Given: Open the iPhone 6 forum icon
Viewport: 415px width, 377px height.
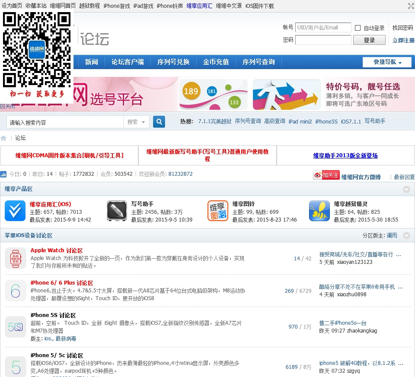Looking at the screenshot, I should tap(16, 291).
